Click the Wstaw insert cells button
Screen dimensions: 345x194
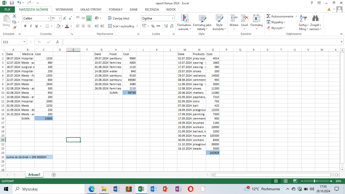(x=234, y=22)
